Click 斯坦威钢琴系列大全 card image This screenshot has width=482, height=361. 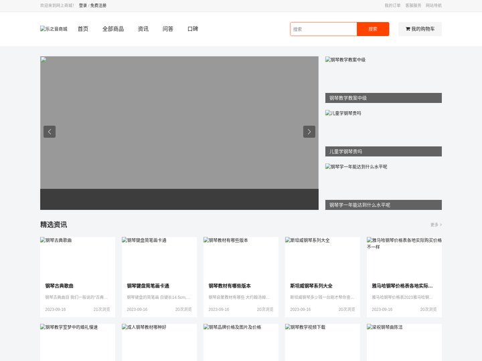pos(323,257)
